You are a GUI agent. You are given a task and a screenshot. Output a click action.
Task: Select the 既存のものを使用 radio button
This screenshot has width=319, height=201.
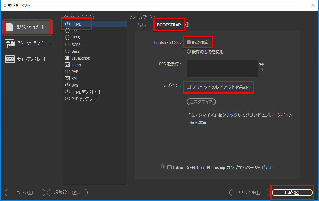click(189, 51)
